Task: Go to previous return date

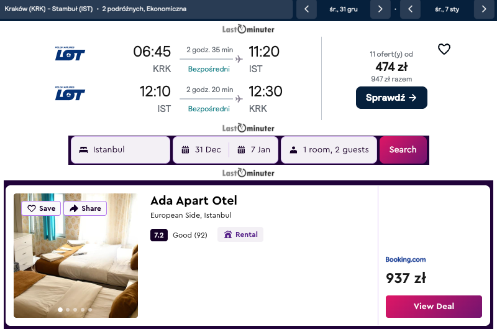Action: (410, 9)
